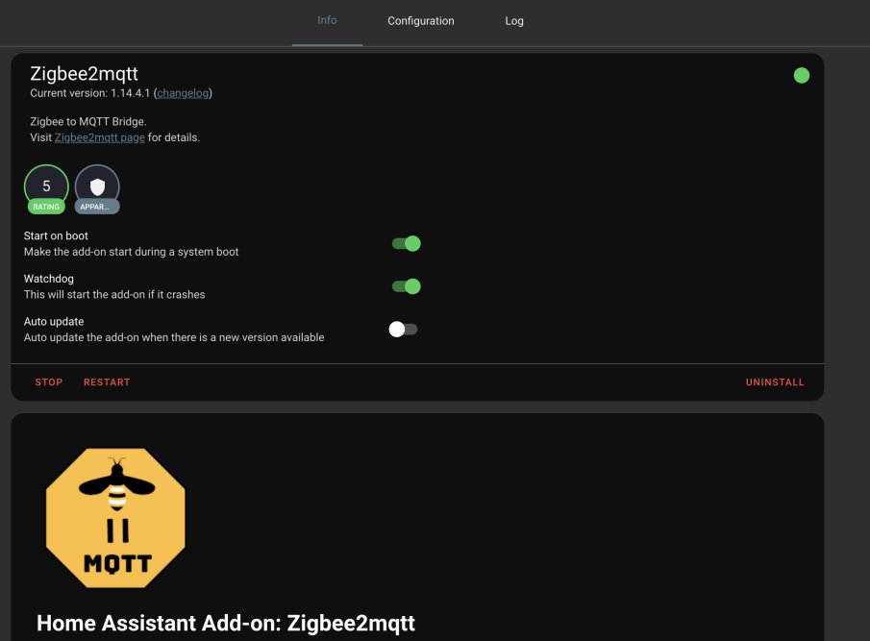Stop the Zigbee2mqtt add-on
870x641 pixels.
click(49, 382)
